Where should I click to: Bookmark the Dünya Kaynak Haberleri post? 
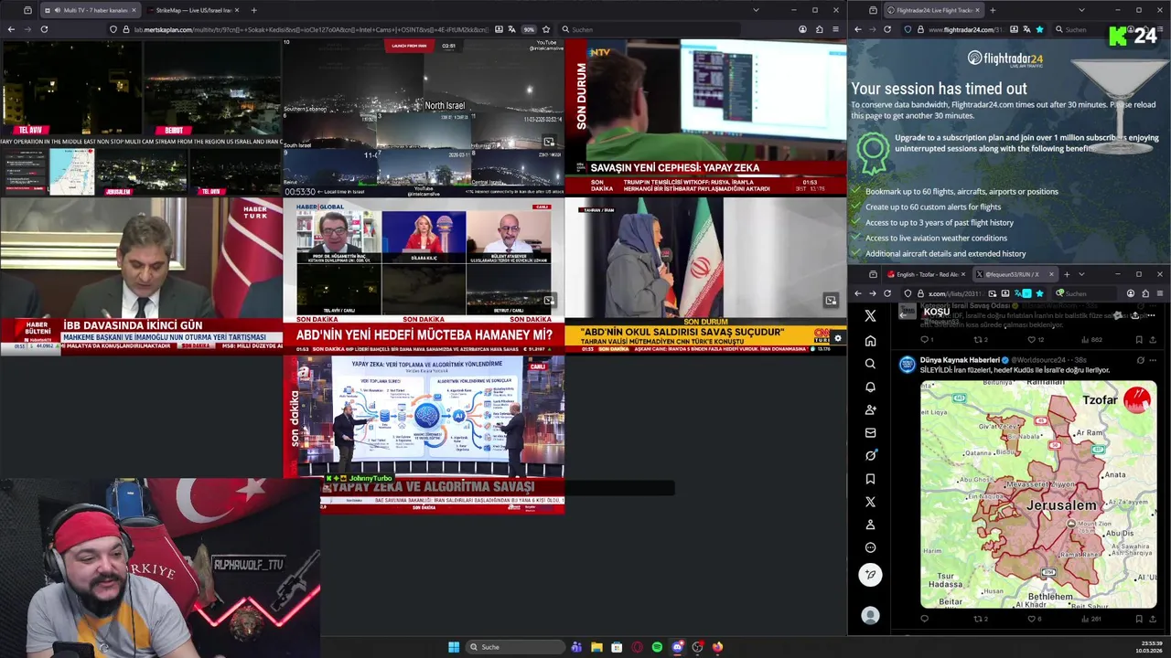tap(1137, 619)
